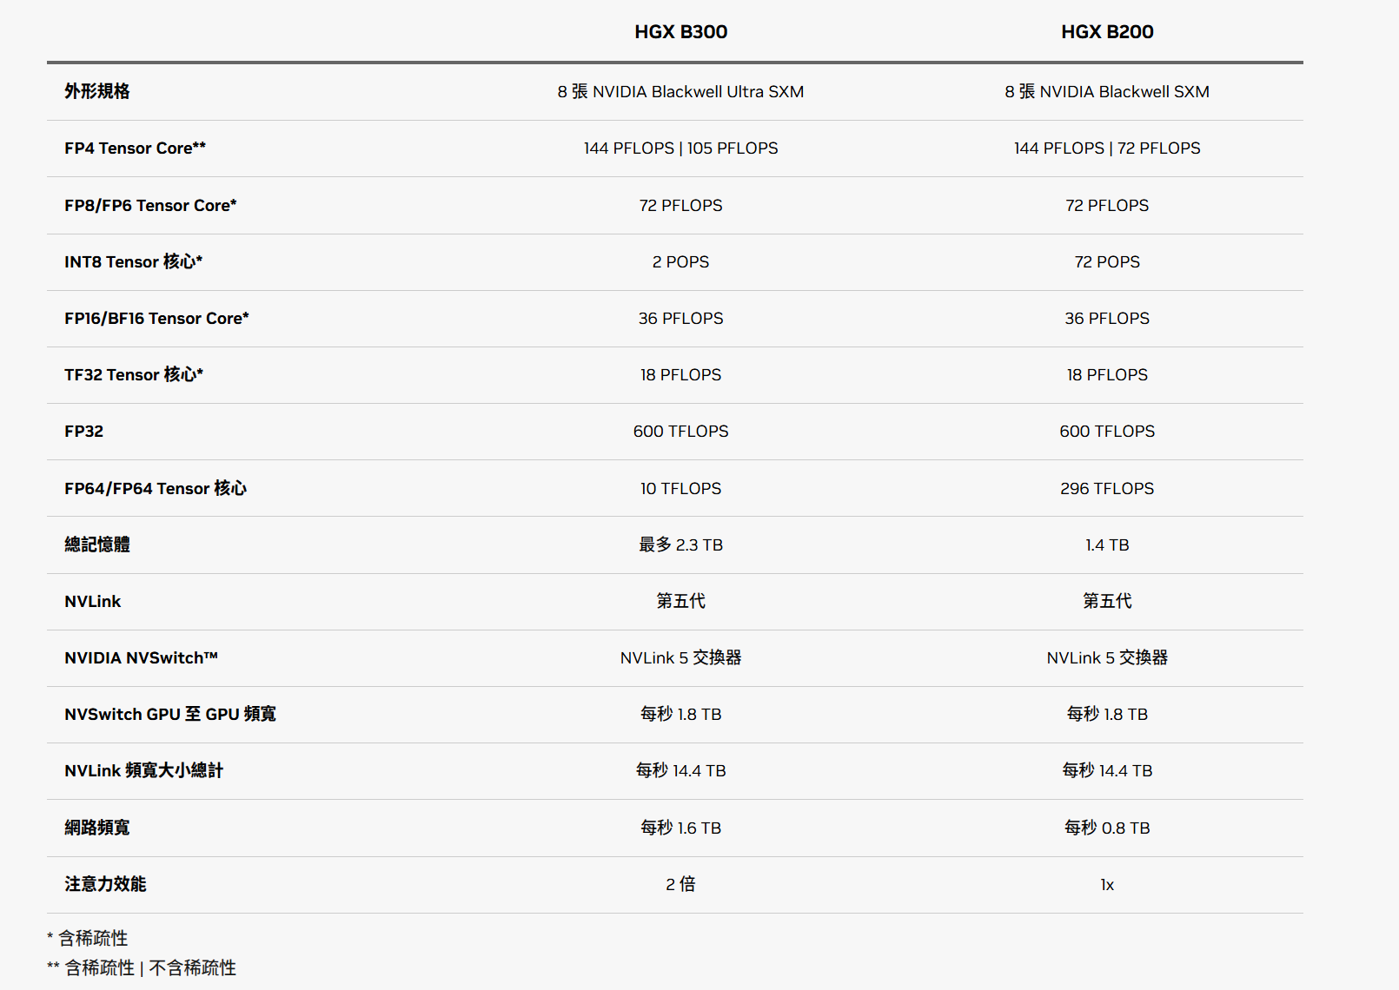
Task: Select the 最多 2.3 TB memory value
Action: 680,545
